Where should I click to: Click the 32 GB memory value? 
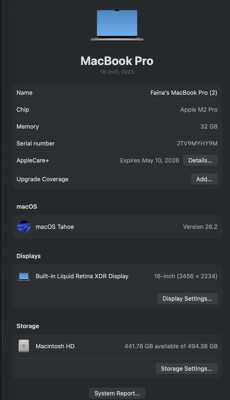pyautogui.click(x=209, y=127)
